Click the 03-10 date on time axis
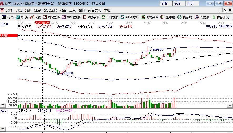The height and width of the screenshot is (133, 233). click(x=92, y=23)
